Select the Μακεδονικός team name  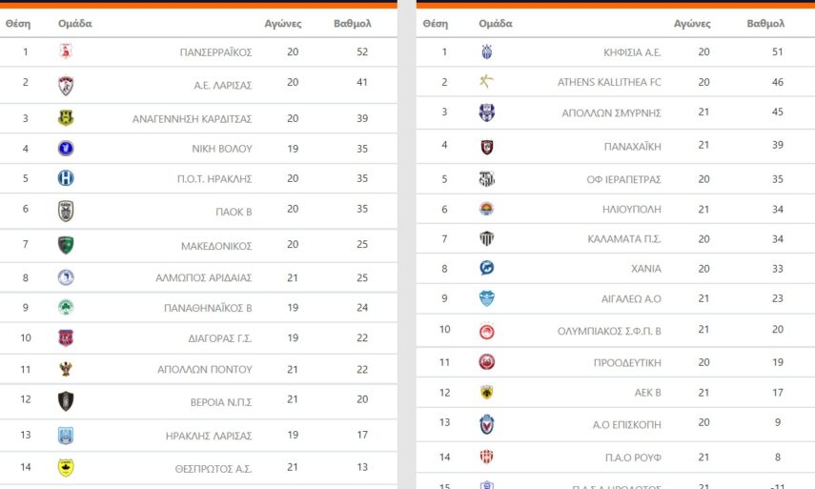pyautogui.click(x=216, y=246)
